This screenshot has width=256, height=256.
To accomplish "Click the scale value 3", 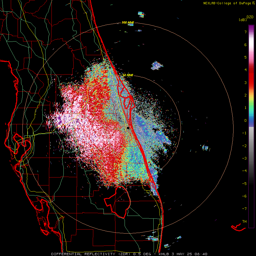I will point(245,82).
